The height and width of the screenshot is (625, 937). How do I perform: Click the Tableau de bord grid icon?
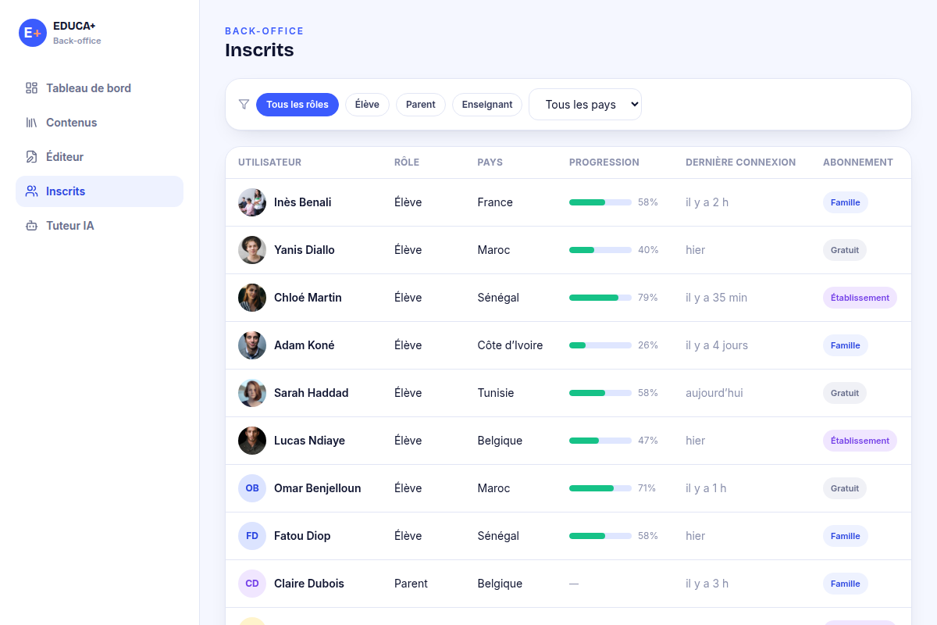31,88
